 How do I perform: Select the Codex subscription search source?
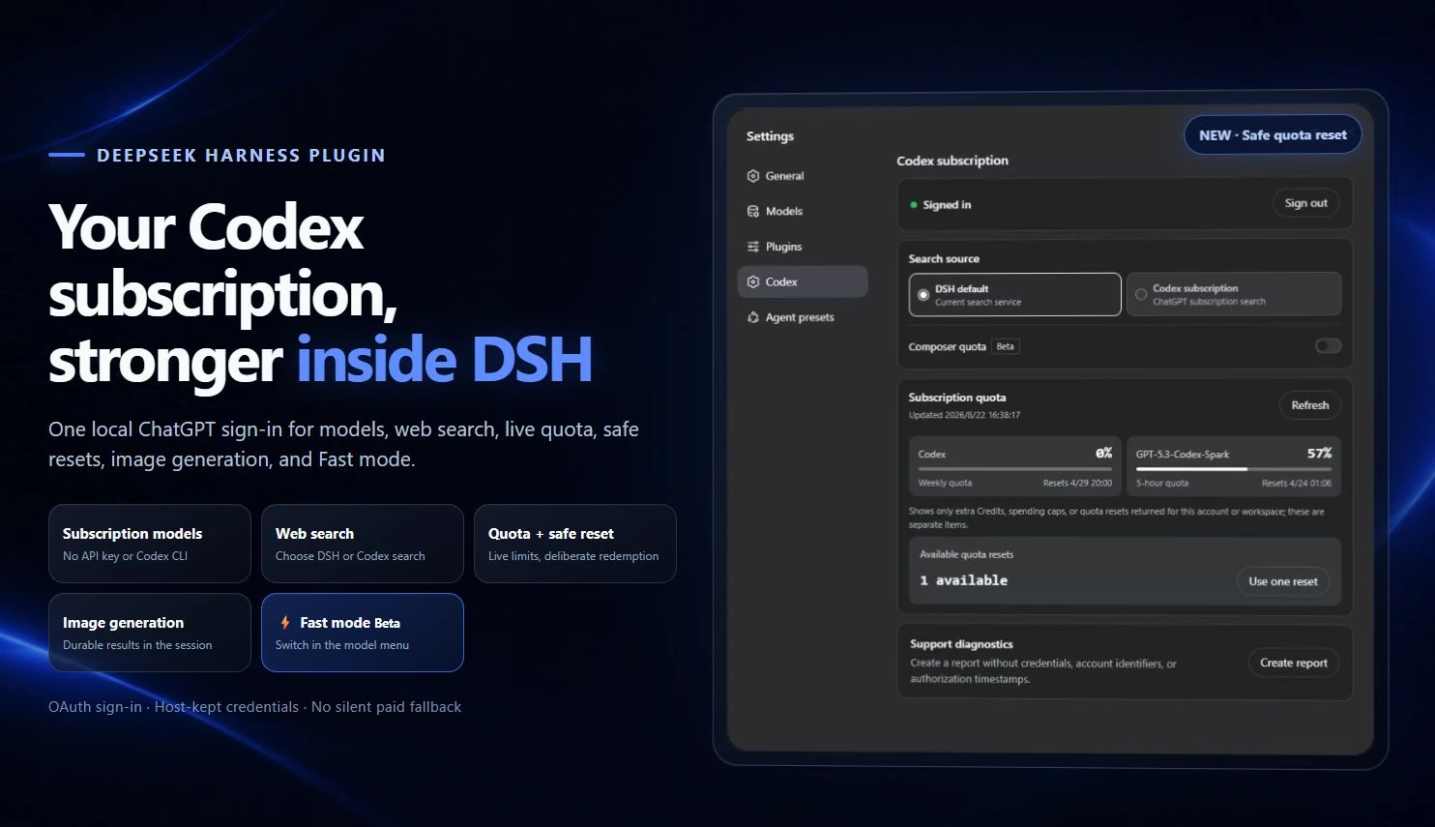tap(1234, 294)
